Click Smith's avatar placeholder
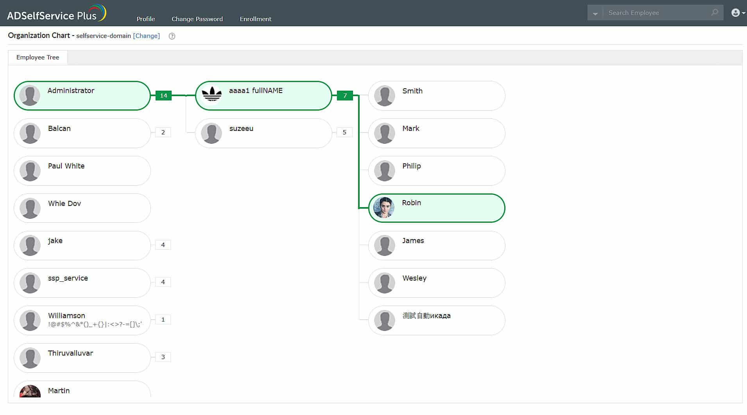 (x=384, y=95)
